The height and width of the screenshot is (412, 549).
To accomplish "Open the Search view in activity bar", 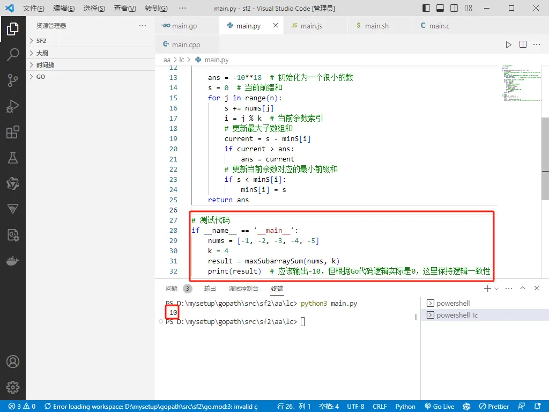I will [13, 54].
